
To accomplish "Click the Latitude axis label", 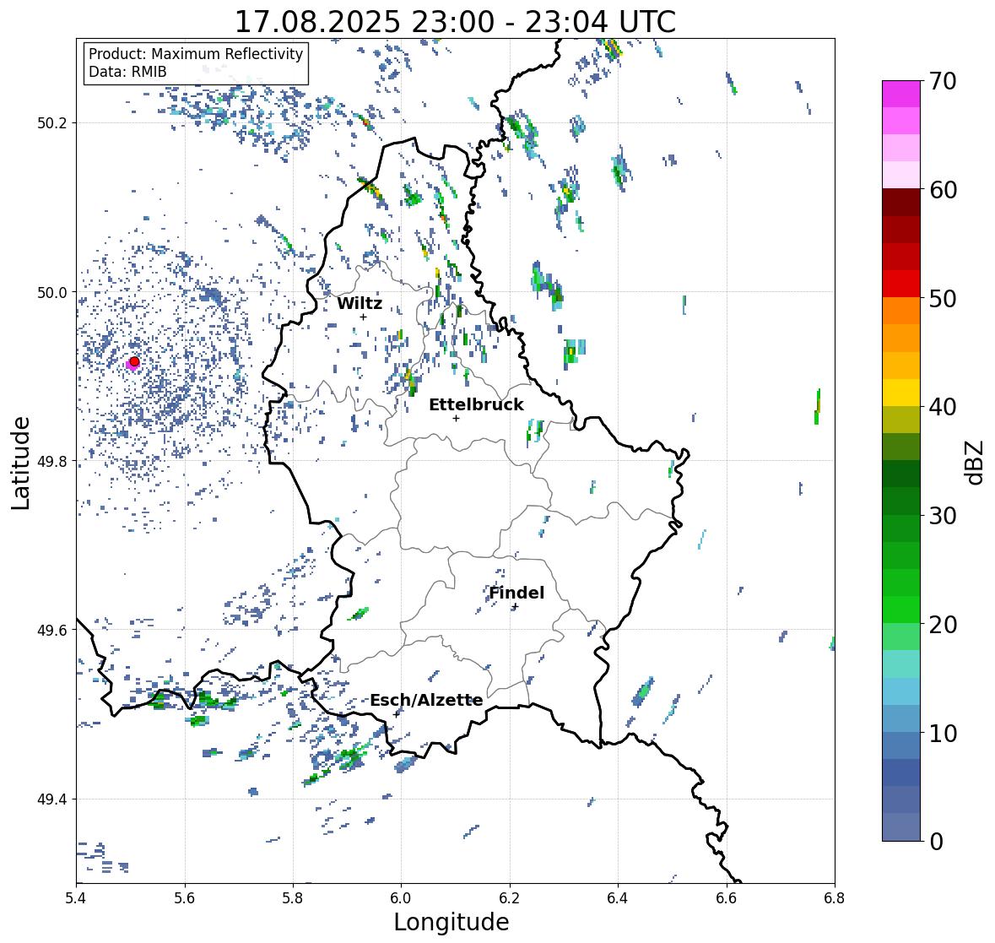I will tap(21, 463).
